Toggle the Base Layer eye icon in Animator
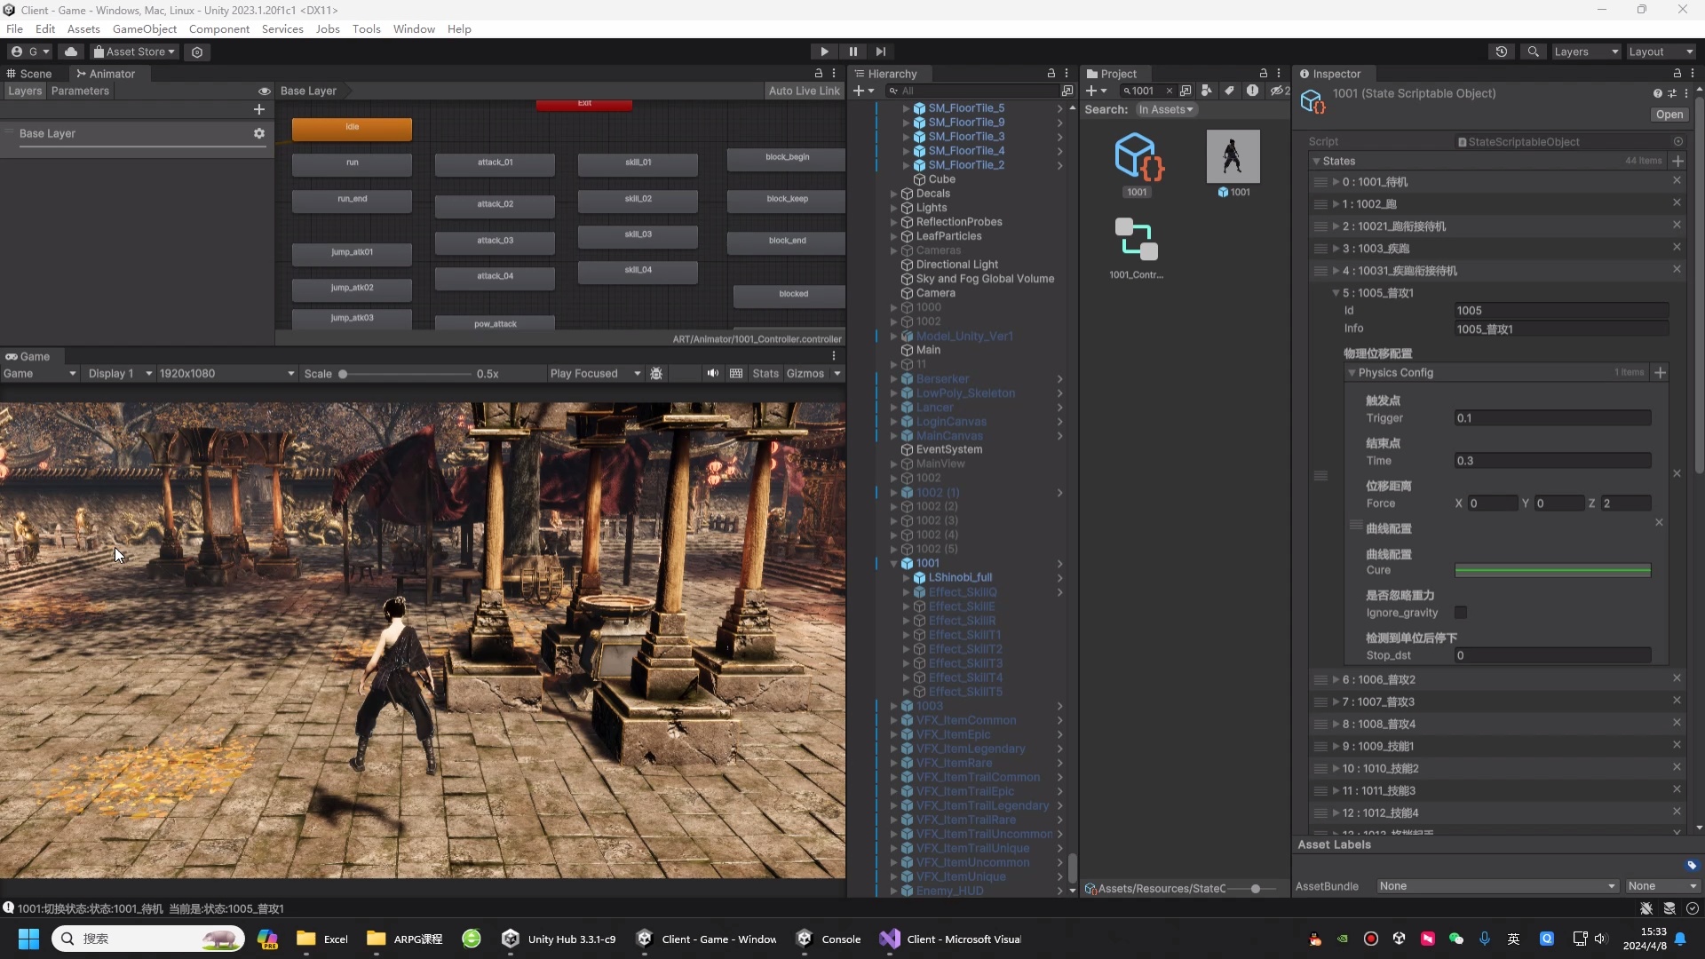 pos(264,91)
